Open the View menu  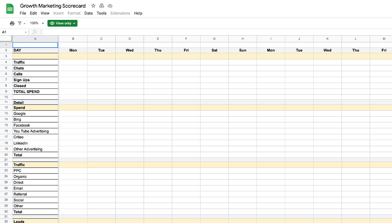click(45, 13)
